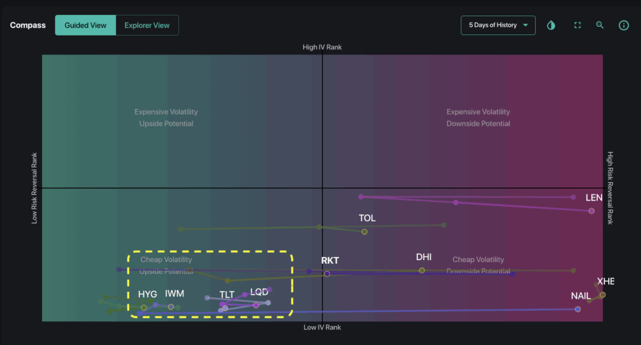
Task: Click the color theme droplet icon
Action: [551, 26]
